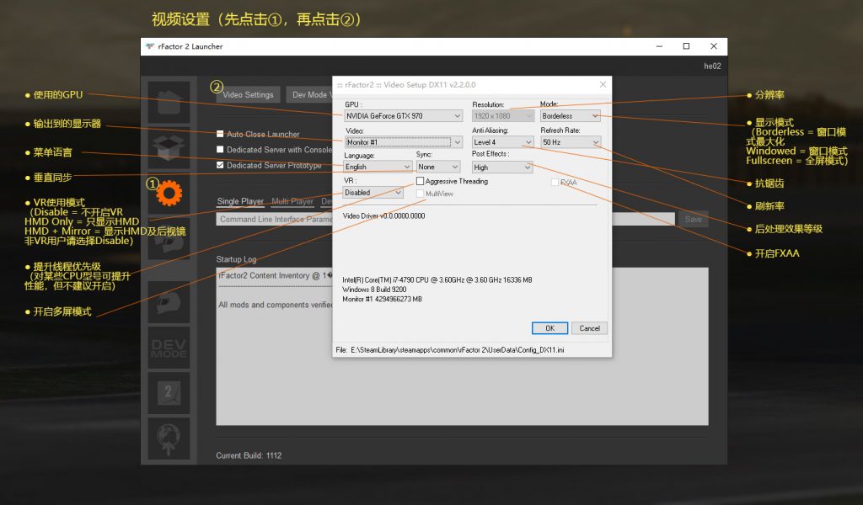Open the GPU dropdown showing GTX 970
Screen dimensions: 863x505
tap(404, 116)
